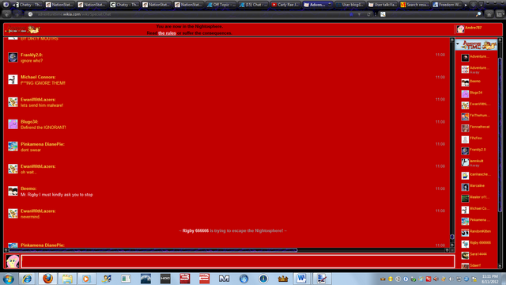Launch Internet Explorer from the taskbar
The height and width of the screenshot is (285, 506).
pos(28,279)
